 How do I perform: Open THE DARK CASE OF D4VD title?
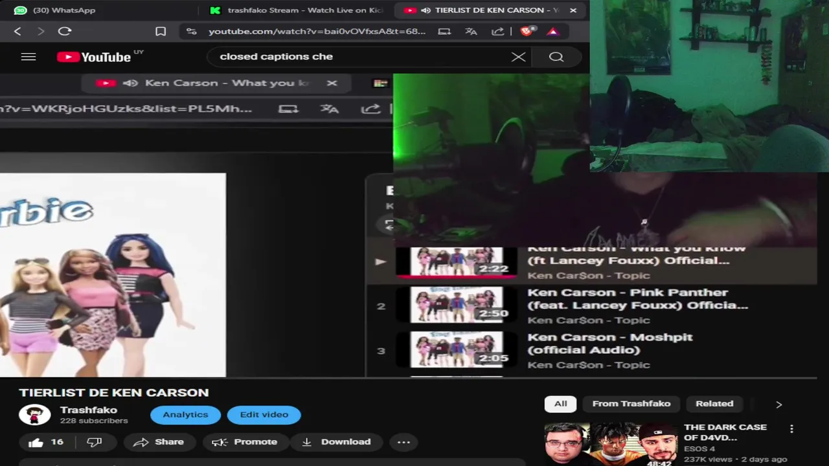[x=725, y=432]
